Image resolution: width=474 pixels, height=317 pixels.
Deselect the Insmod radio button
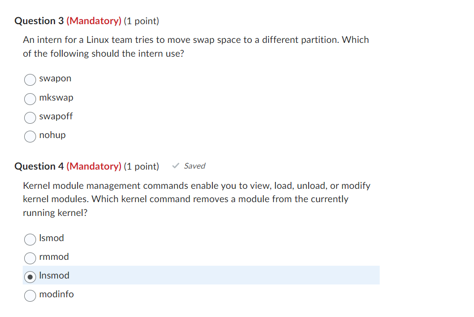coord(30,277)
